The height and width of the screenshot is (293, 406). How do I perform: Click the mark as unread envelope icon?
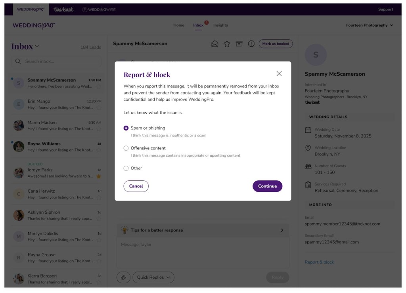[214, 44]
